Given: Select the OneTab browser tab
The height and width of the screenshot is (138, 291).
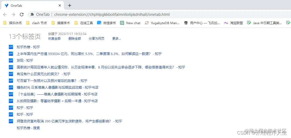Looking at the screenshot, I should tap(33, 5).
